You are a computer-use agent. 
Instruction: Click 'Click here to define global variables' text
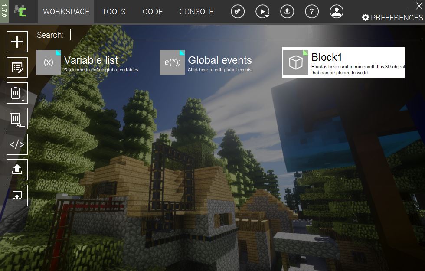101,70
